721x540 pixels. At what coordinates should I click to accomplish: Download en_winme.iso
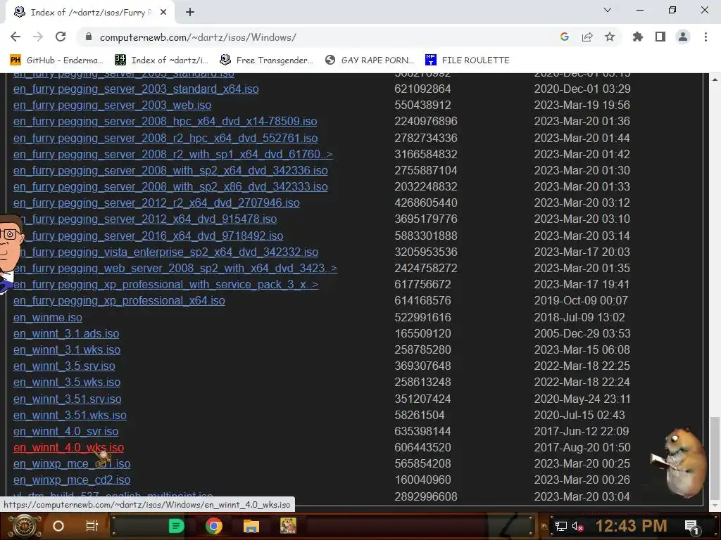tap(48, 317)
